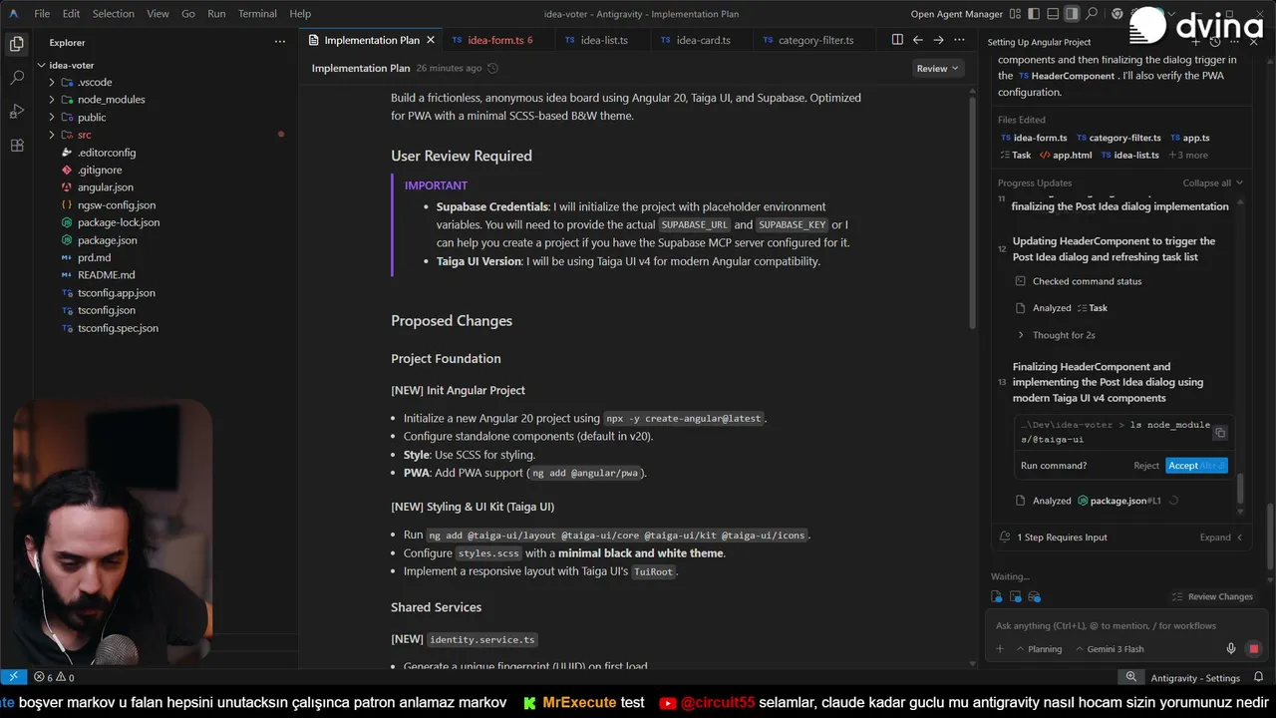The height and width of the screenshot is (718, 1276).
Task: Toggle the primary side bar
Action: coord(1034,14)
